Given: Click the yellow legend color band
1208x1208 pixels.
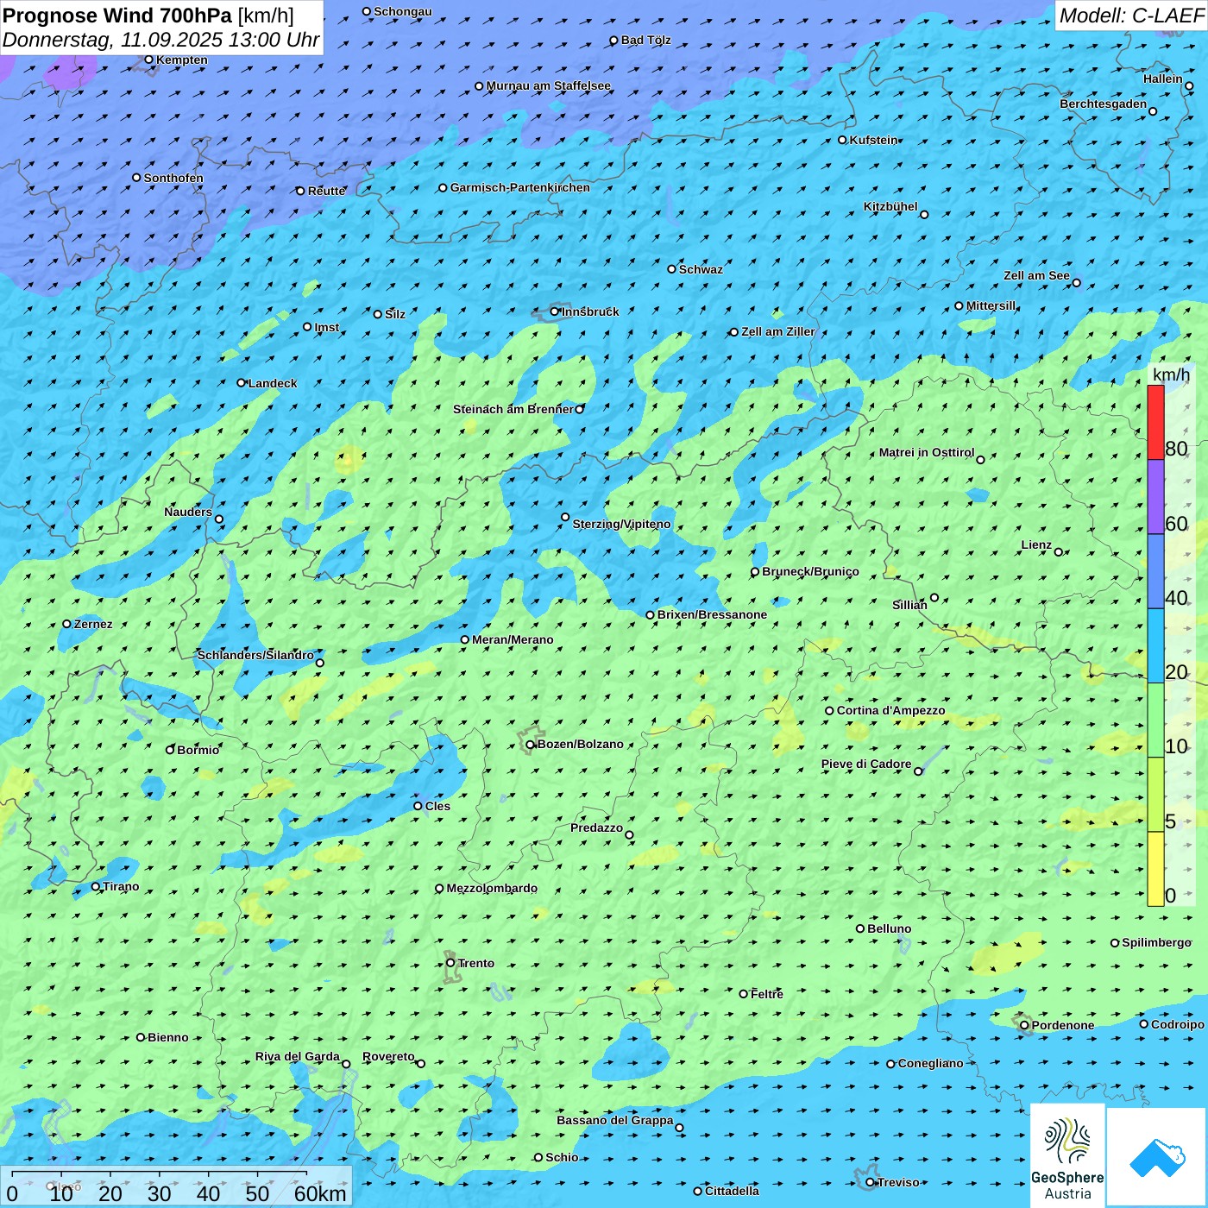Looking at the screenshot, I should point(1155,869).
